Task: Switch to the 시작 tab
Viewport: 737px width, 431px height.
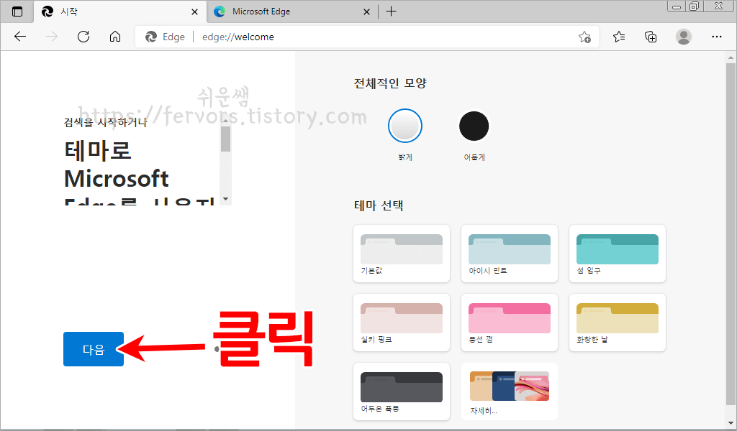Action: point(120,12)
